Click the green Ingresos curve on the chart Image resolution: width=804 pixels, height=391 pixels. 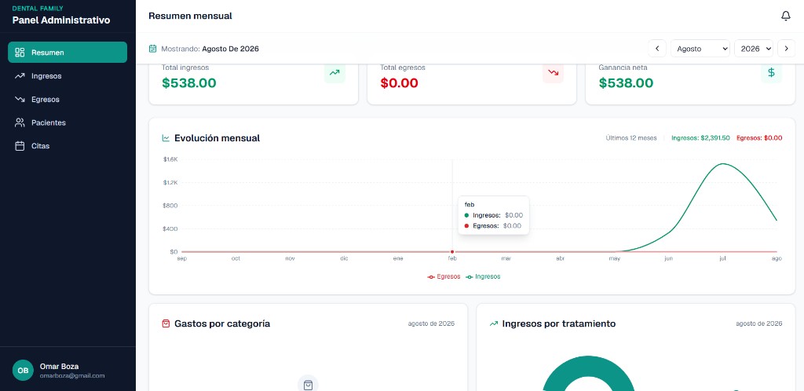pos(723,164)
